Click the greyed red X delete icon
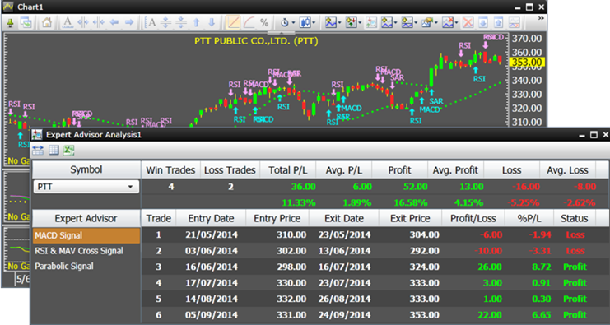This screenshot has height=325, width=610. (468, 22)
